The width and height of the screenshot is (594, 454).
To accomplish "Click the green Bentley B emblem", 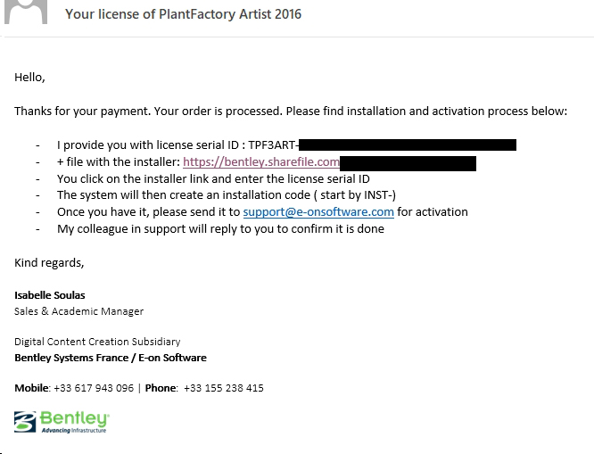I will tap(26, 422).
